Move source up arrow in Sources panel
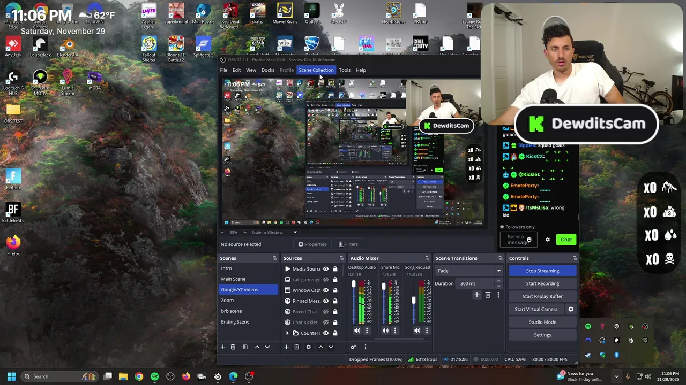 [321, 347]
